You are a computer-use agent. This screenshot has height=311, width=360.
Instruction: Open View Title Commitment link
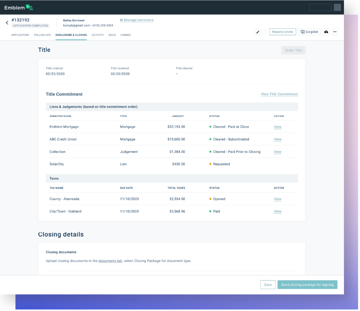pos(279,94)
